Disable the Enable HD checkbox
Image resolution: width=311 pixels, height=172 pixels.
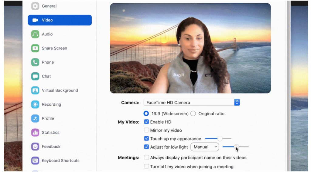[146, 122]
